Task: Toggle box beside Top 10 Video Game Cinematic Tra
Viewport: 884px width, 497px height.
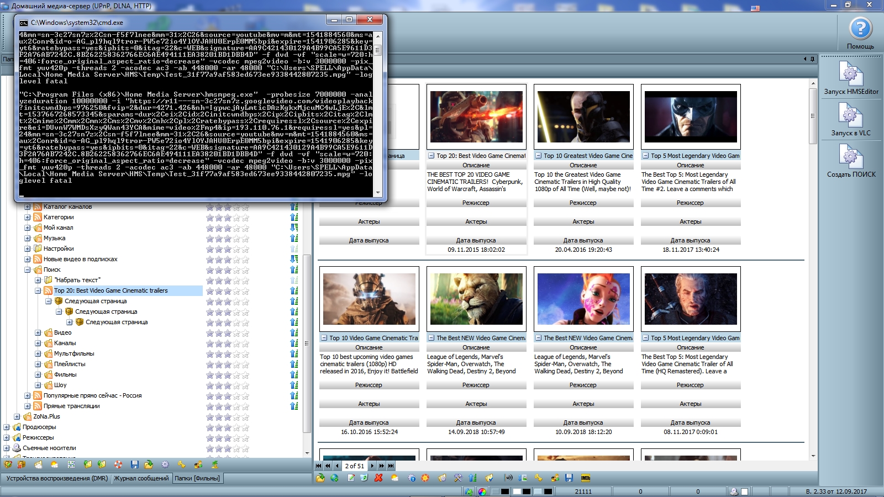Action: 324,338
